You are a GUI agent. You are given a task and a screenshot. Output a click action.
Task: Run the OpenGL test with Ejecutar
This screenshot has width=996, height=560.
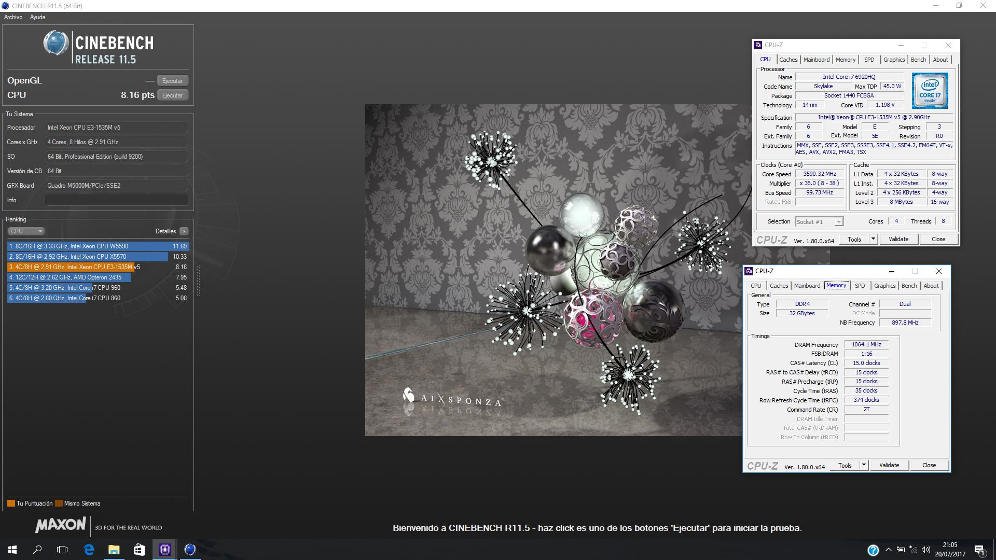pyautogui.click(x=172, y=81)
